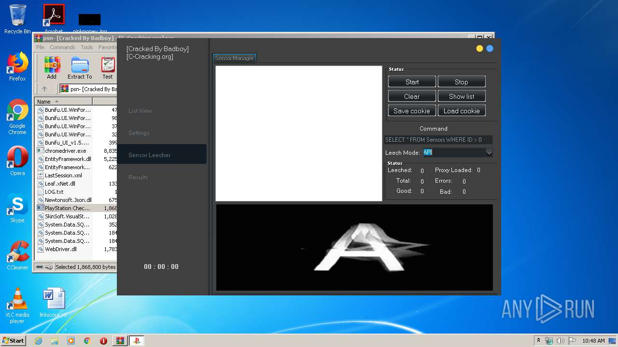Click the volume icon in system tray

[560, 341]
